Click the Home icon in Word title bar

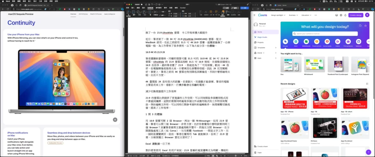click(x=146, y=4)
